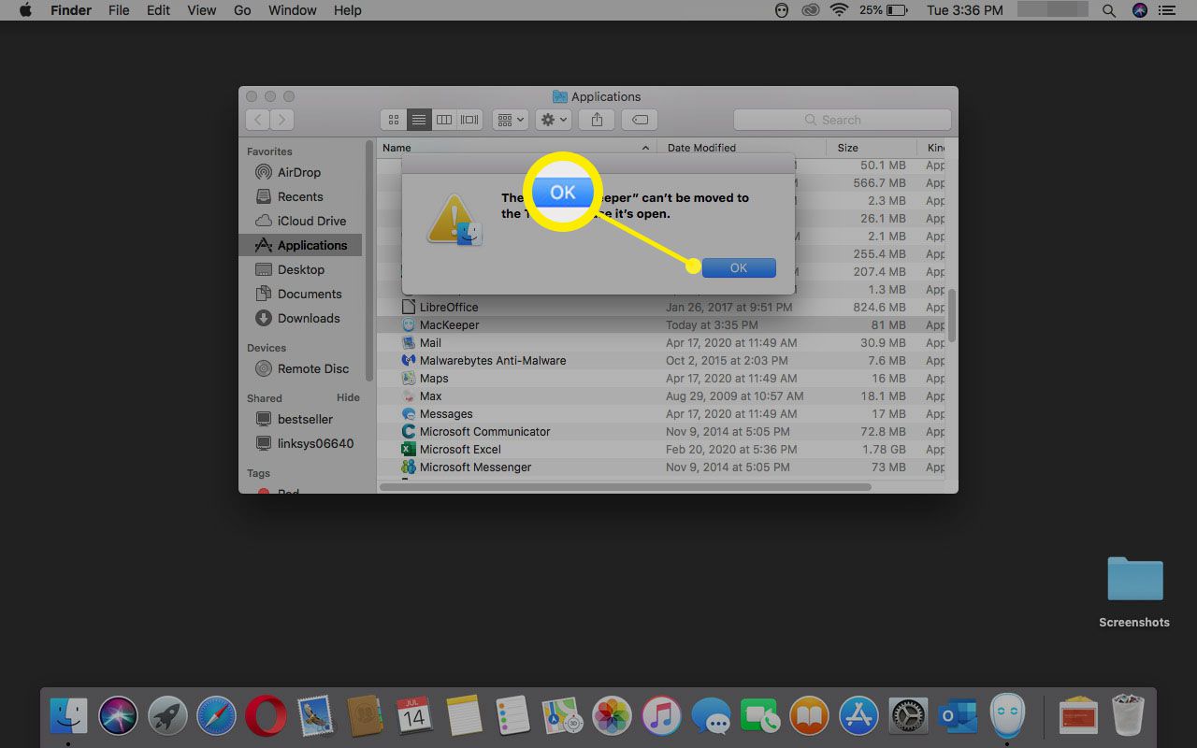The height and width of the screenshot is (748, 1197).
Task: Open the Help menu
Action: [x=347, y=10]
